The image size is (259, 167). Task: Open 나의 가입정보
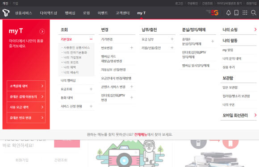click(x=72, y=58)
